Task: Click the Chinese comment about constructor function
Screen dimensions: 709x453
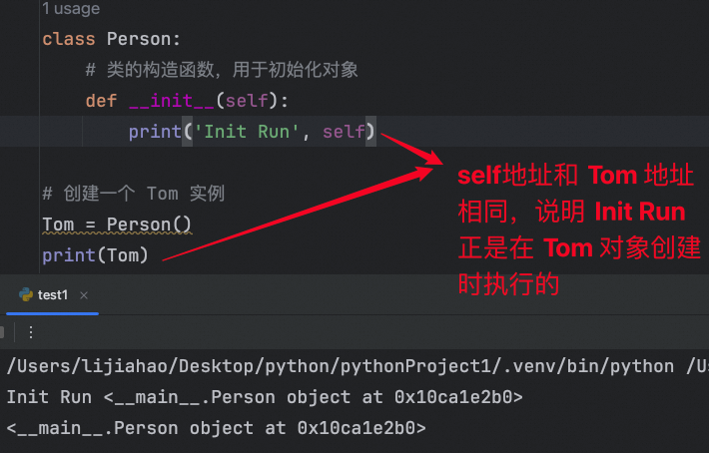Action: click(222, 70)
